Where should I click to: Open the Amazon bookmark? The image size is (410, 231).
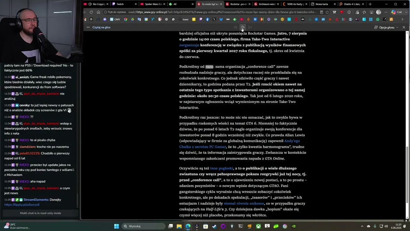(x=248, y=19)
